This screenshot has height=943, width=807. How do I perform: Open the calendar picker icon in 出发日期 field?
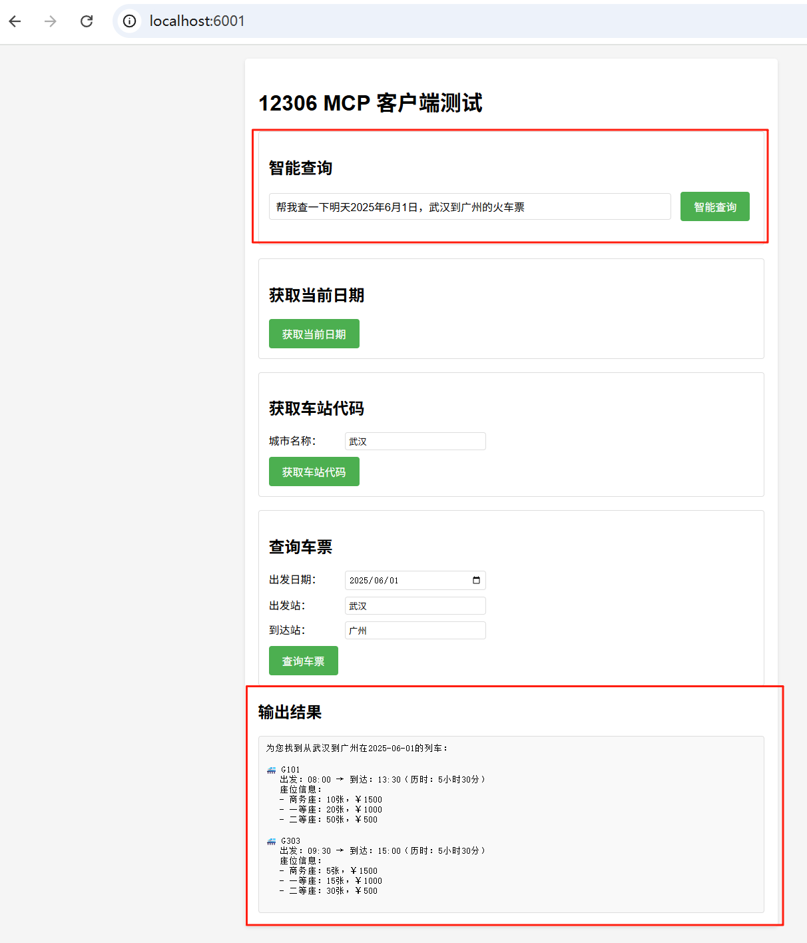pyautogui.click(x=476, y=580)
